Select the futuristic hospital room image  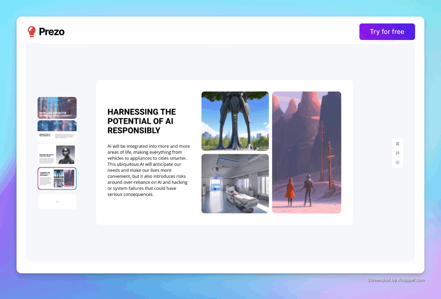pyautogui.click(x=235, y=184)
